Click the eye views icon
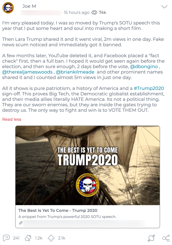172x245 pixels. point(94,12)
